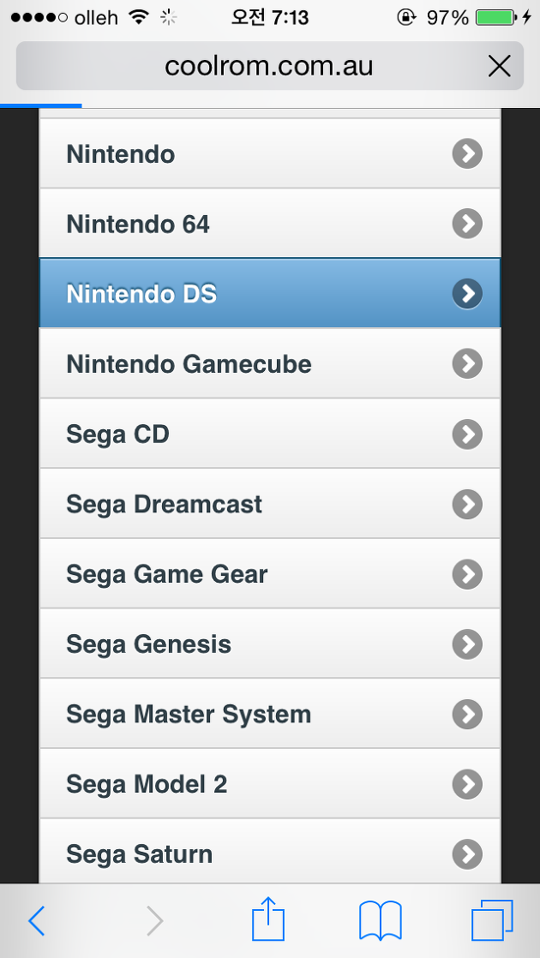Click the chevron arrow on Nintendo 64 row

coord(467,224)
